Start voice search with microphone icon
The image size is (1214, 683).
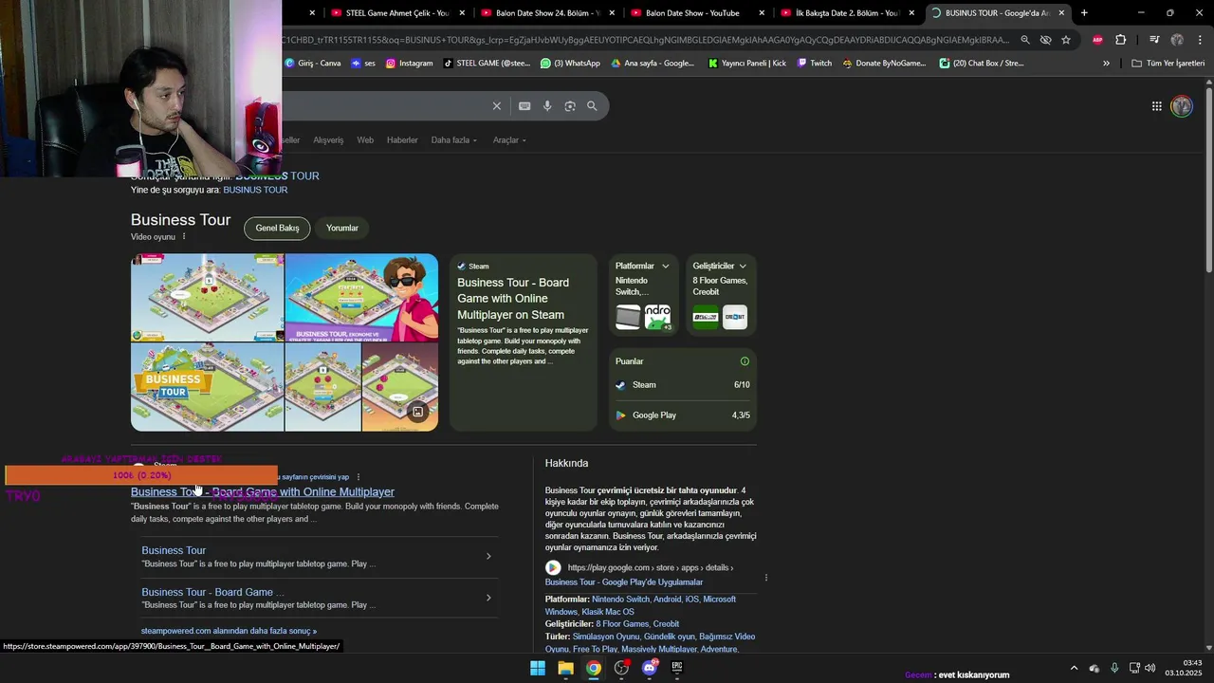tap(547, 106)
